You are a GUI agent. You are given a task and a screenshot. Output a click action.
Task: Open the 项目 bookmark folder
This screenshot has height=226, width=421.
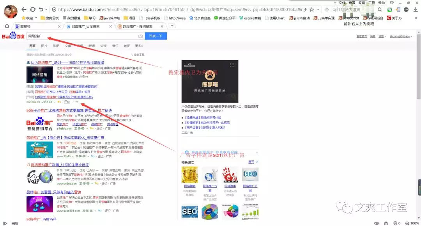tap(129, 18)
